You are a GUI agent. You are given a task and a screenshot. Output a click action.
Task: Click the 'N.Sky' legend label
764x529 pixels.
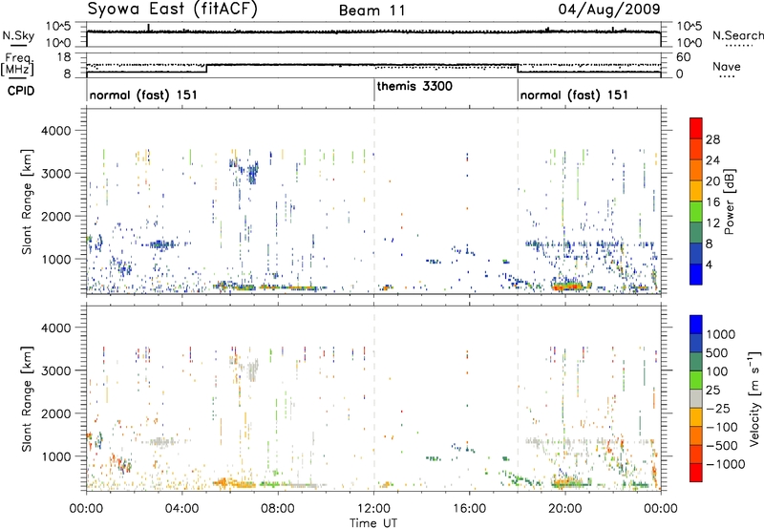click(18, 35)
